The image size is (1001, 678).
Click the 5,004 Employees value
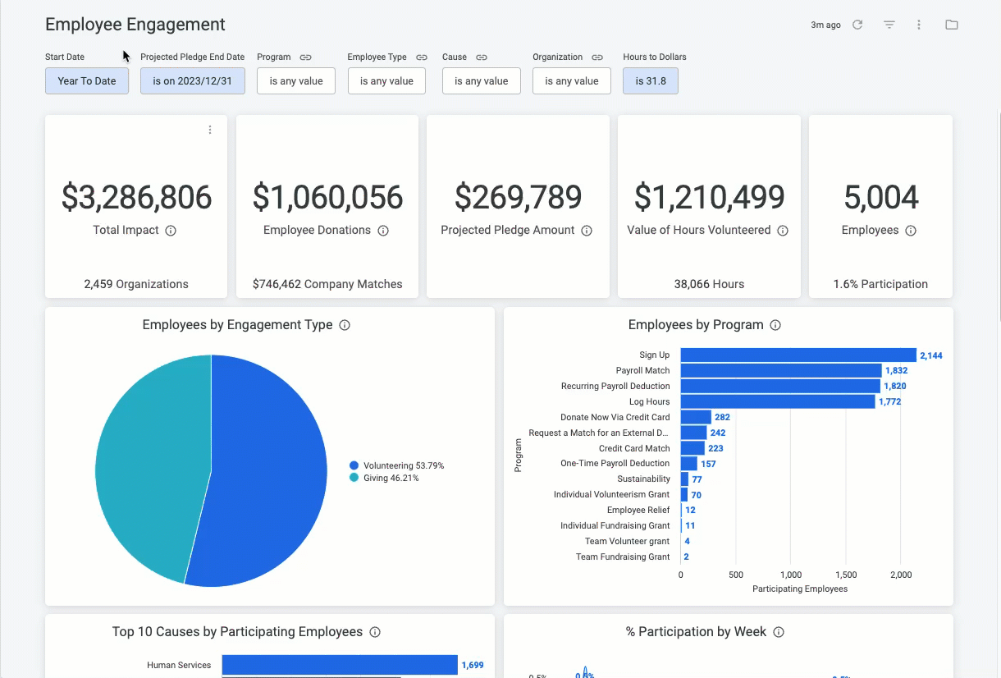[880, 197]
